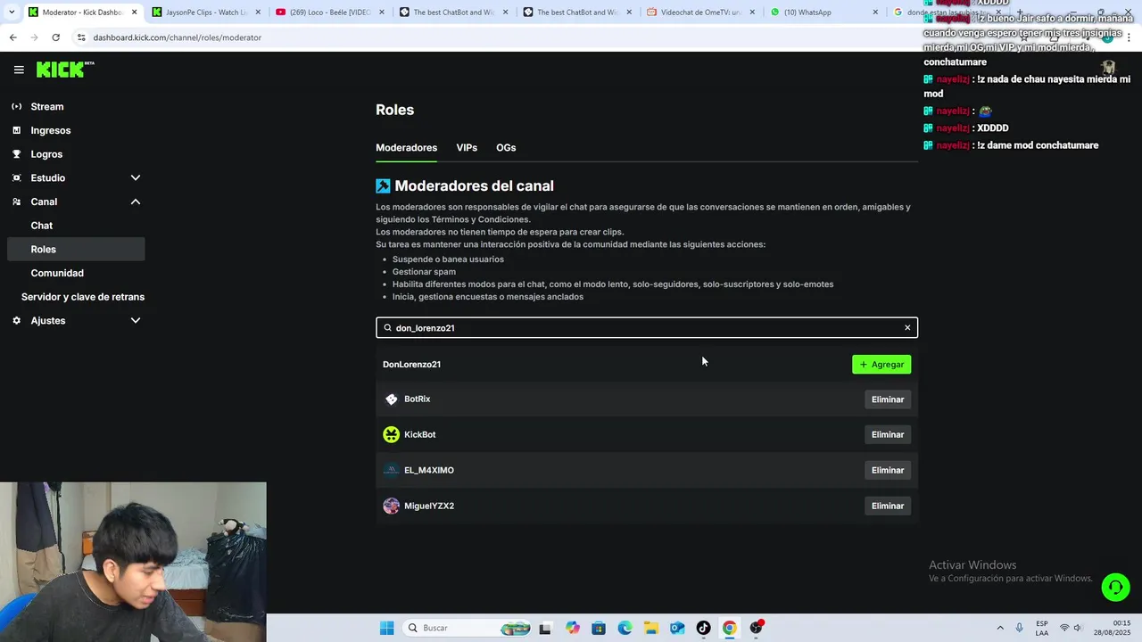Click the Logros trophy icon
The image size is (1142, 642).
16,154
